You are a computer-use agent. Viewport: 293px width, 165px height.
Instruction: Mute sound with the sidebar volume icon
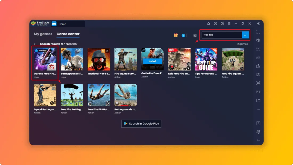tap(258, 40)
